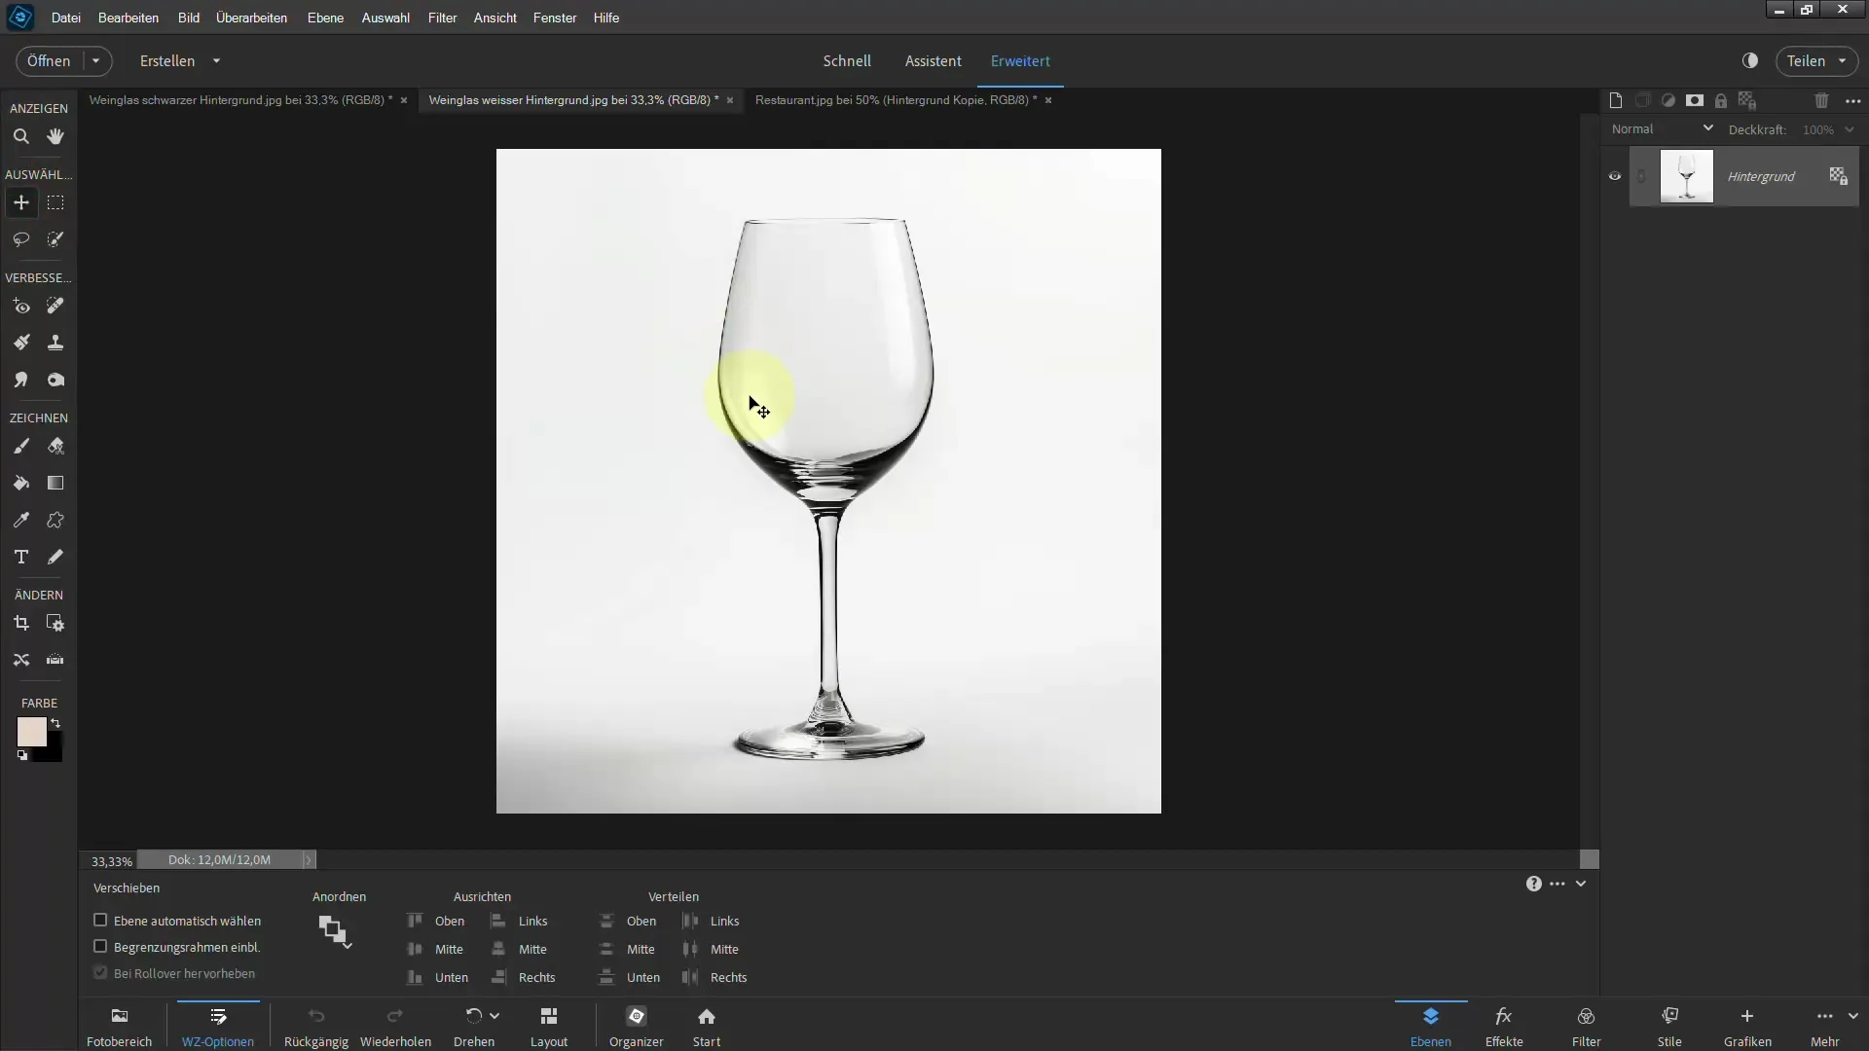Click the Hintergrund layer thumbnail
This screenshot has width=1869, height=1051.
click(x=1685, y=176)
